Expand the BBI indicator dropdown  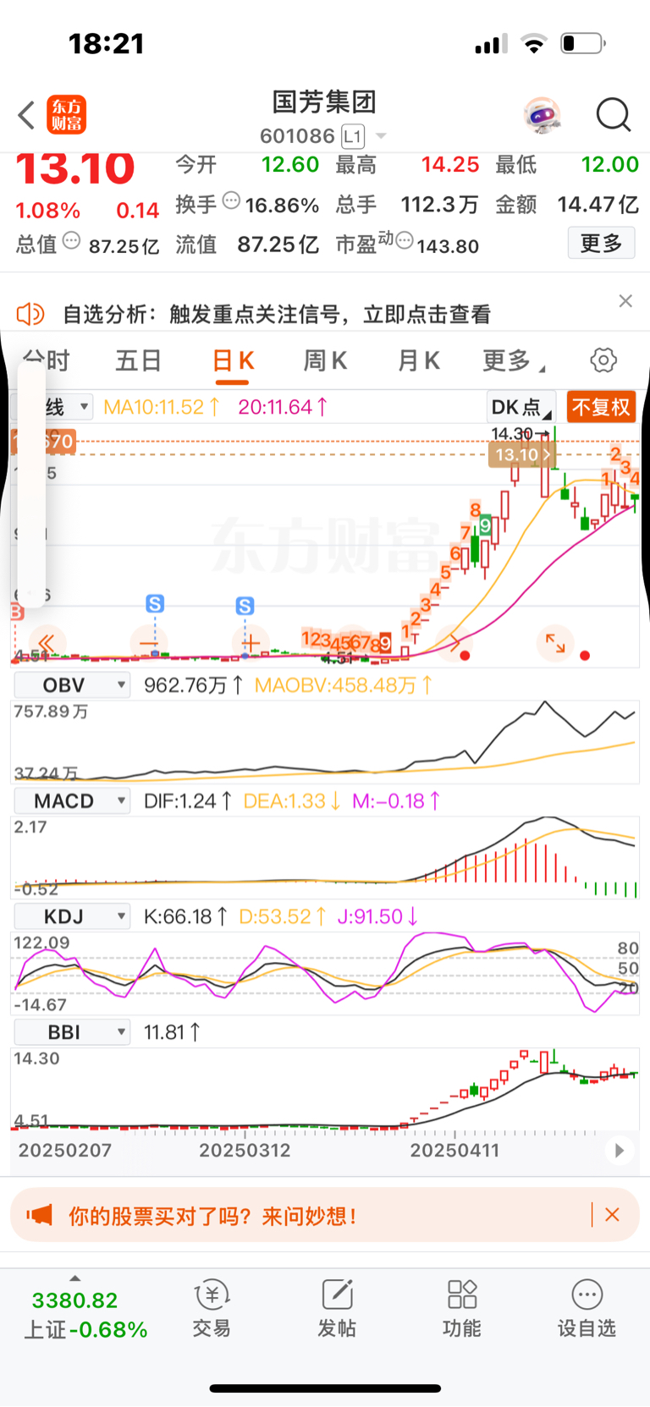pos(73,1032)
